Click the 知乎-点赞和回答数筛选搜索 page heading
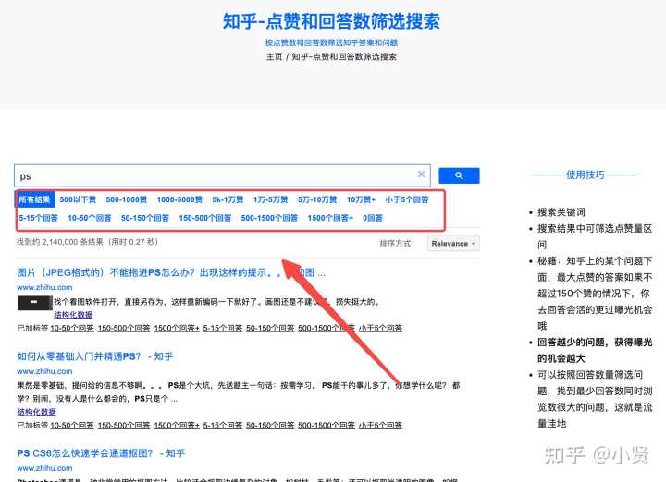The width and height of the screenshot is (666, 482). [331, 20]
